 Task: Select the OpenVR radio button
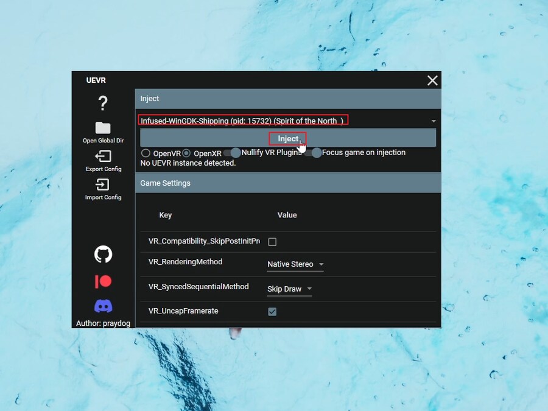click(x=146, y=153)
